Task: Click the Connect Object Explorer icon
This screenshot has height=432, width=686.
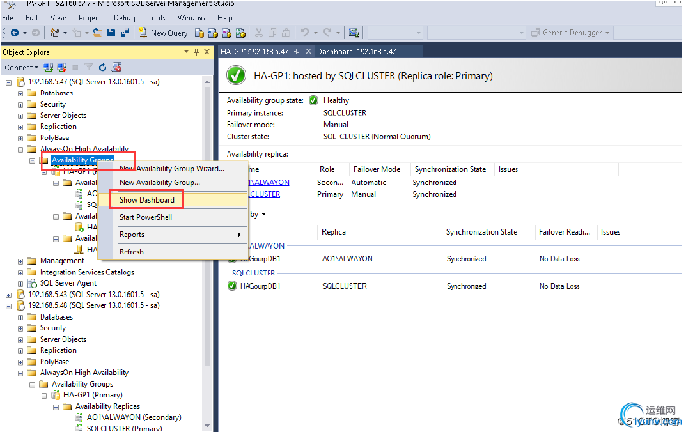Action: point(48,67)
